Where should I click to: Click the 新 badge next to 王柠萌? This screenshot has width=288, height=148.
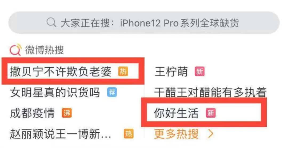(199, 71)
